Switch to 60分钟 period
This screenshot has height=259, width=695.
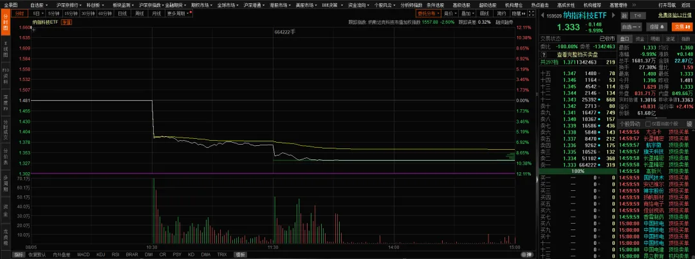(105, 13)
